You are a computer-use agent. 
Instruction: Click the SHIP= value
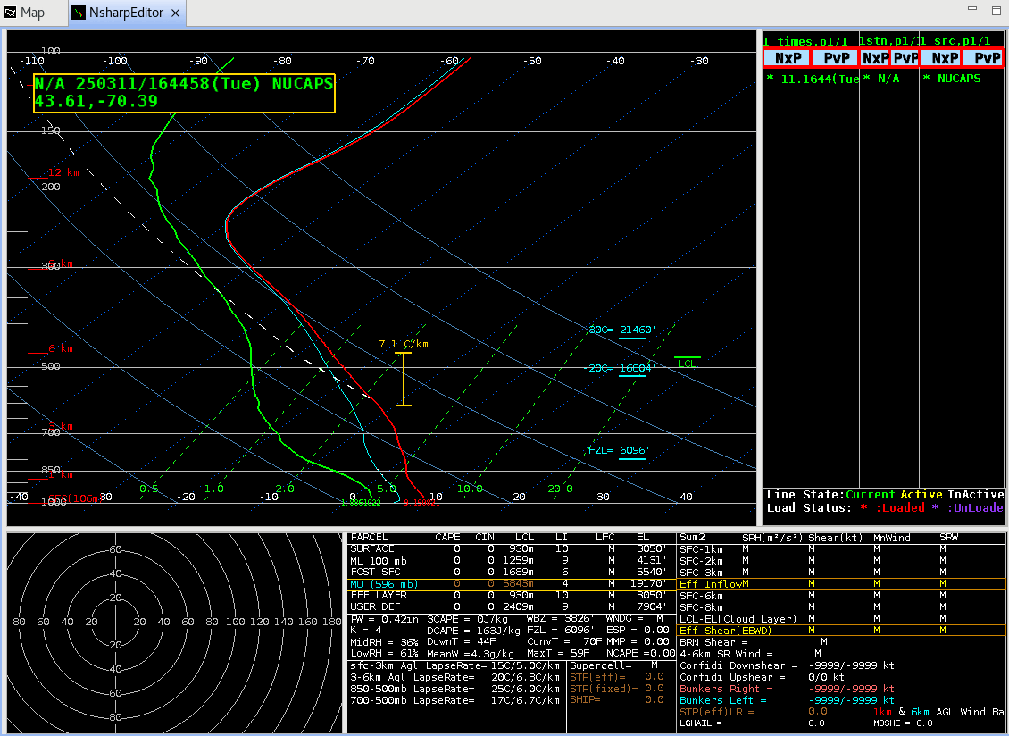tap(617, 700)
